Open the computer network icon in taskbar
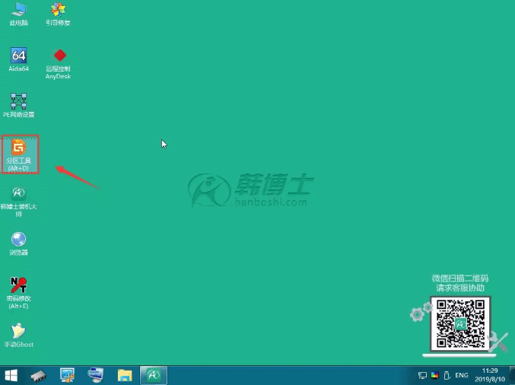Screen dimensions: 515x385 (96, 375)
